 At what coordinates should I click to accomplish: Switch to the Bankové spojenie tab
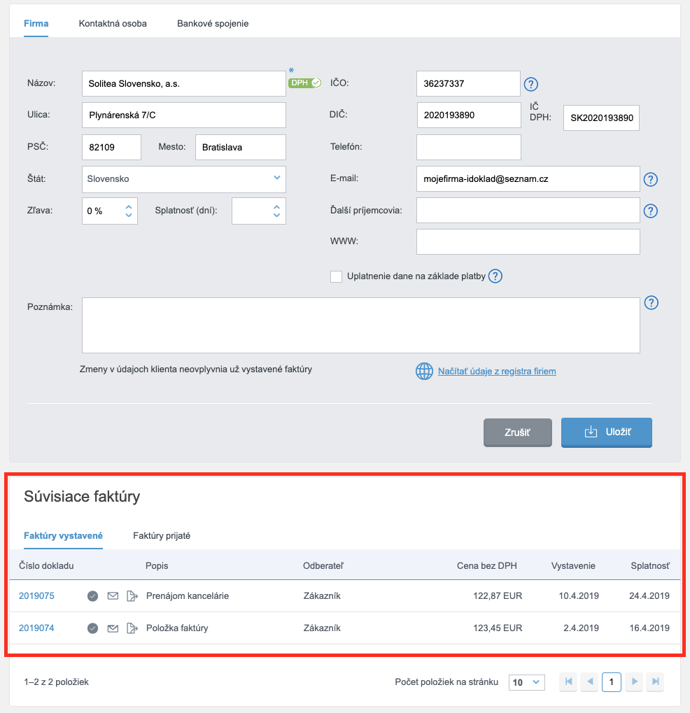pos(213,24)
